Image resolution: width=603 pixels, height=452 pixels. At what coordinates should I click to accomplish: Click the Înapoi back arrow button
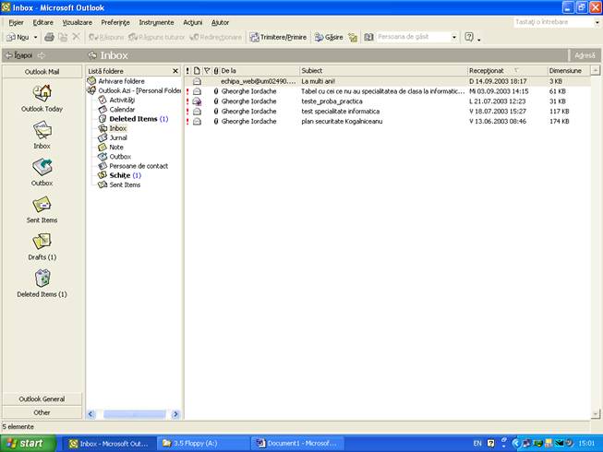click(18, 55)
